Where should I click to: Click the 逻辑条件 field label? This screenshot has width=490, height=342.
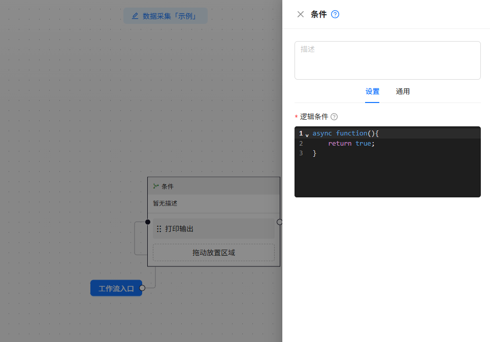tap(314, 117)
